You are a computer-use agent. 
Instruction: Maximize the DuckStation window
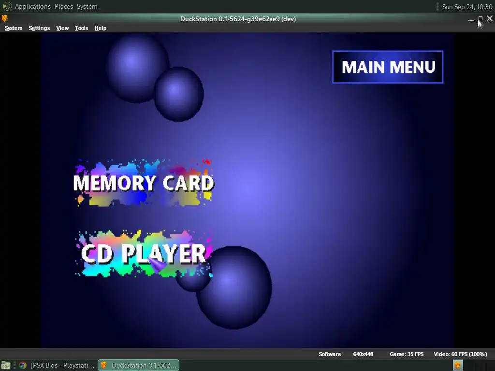click(x=480, y=19)
